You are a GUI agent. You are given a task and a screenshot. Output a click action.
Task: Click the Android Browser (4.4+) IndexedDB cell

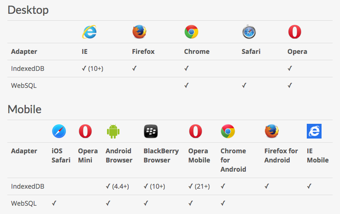point(117,186)
